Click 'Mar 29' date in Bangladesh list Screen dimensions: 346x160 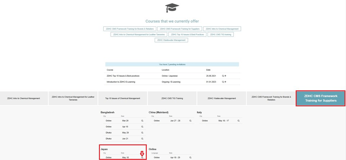click(x=125, y=121)
